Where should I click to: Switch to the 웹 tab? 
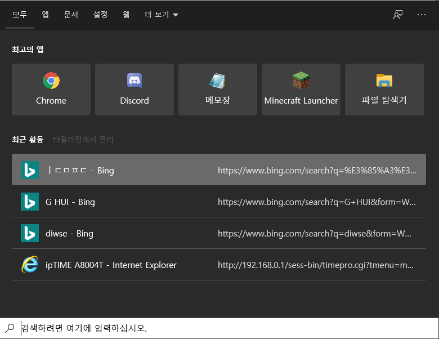[x=126, y=15]
